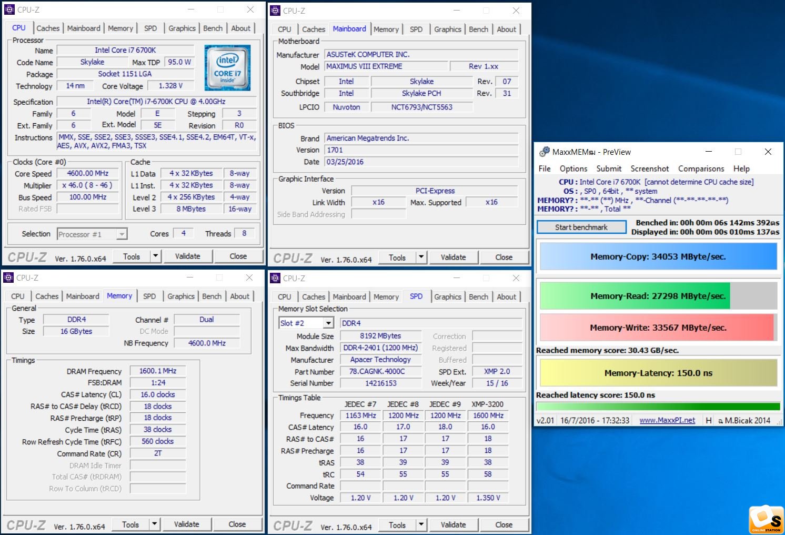Open Tools dropdown arrow in CPU tab window
785x535 pixels.
tap(155, 256)
